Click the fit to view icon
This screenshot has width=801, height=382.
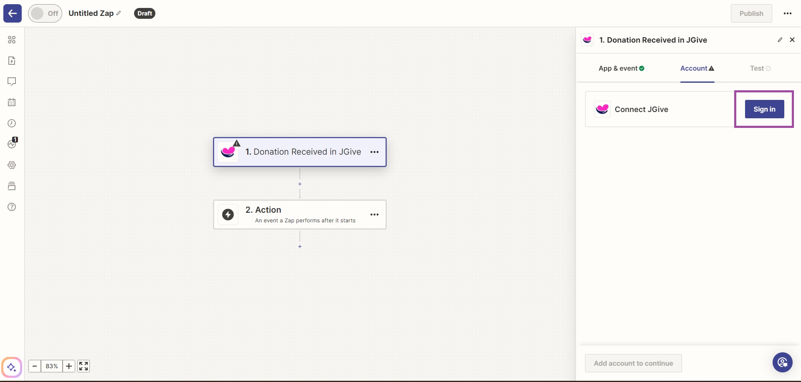tap(84, 366)
